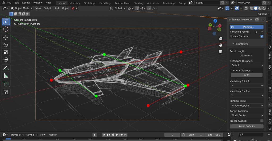Click the Camera Distance 10 m field
272x141 pixels.
click(246, 75)
